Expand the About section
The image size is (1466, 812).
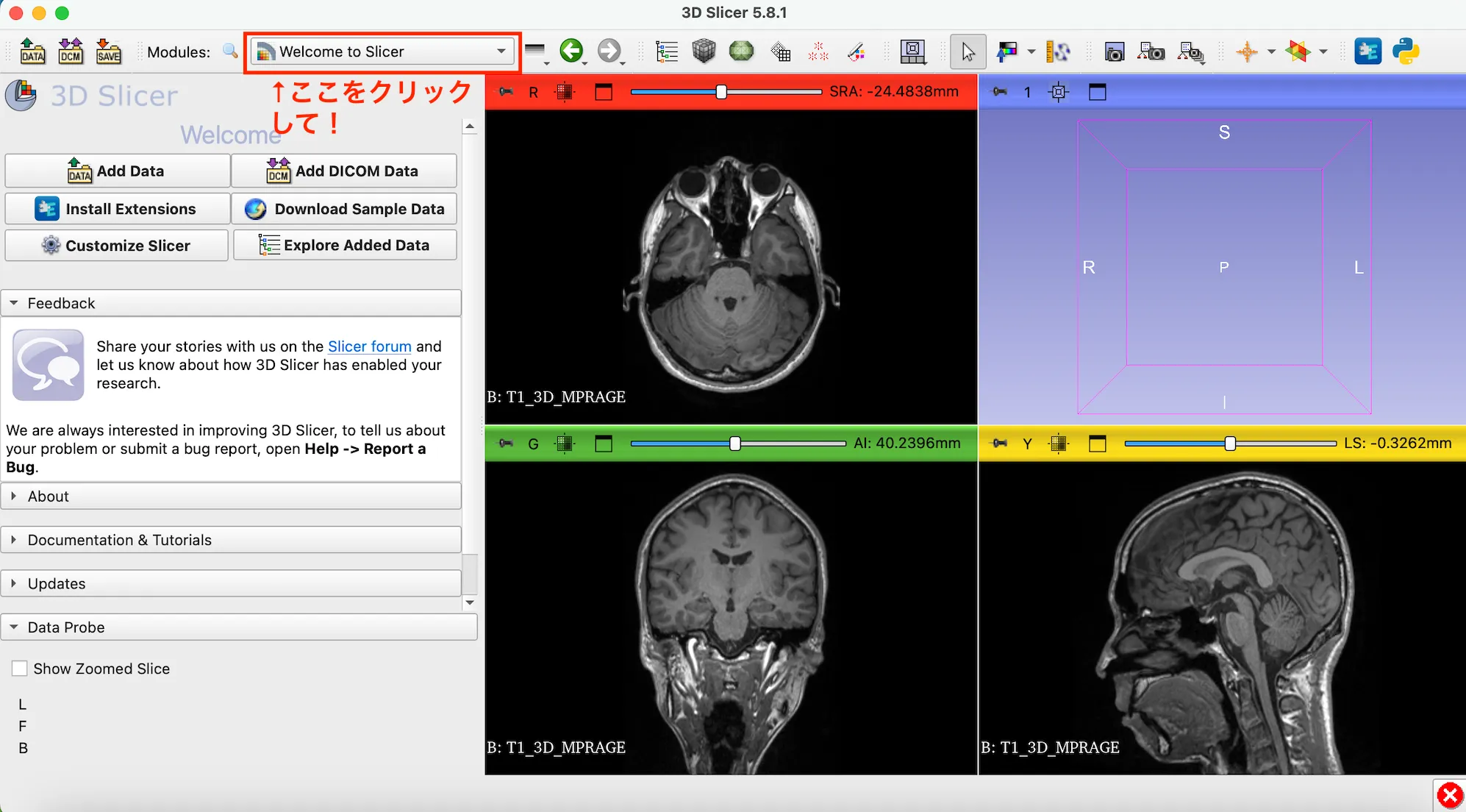(48, 496)
